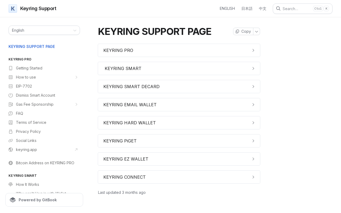Click the EIP-7702 code icon
Image resolution: width=341 pixels, height=213 pixels.
11,86
